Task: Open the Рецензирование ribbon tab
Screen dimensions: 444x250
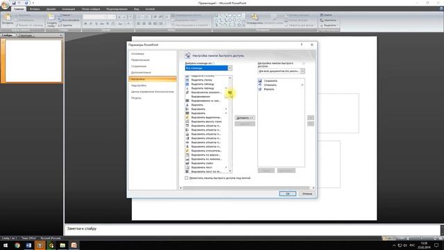Action: pyautogui.click(x=117, y=9)
